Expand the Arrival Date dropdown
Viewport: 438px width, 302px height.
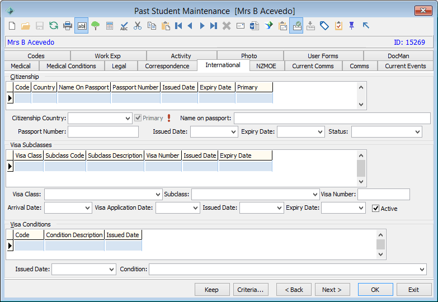(87, 208)
